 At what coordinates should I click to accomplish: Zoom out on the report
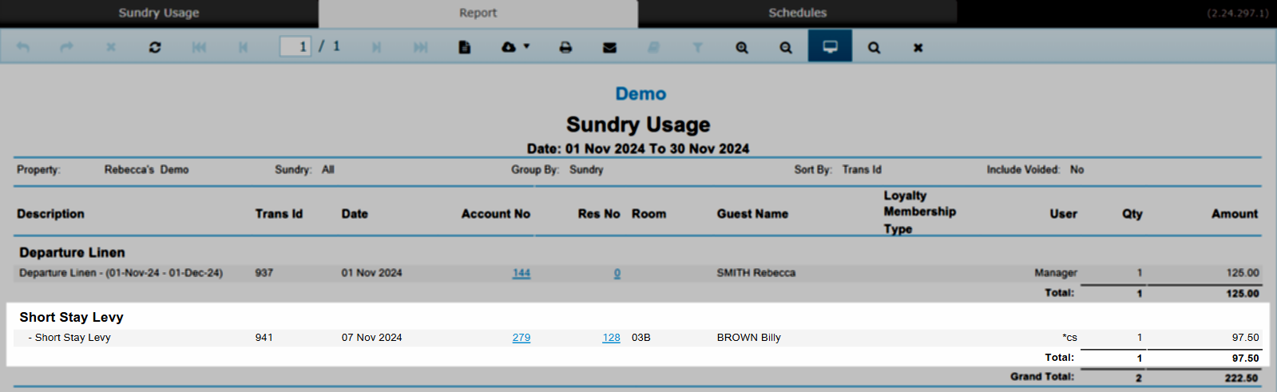click(786, 47)
